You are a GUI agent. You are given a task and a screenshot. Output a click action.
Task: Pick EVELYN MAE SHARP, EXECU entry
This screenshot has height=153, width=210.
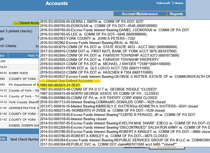tap(125, 123)
